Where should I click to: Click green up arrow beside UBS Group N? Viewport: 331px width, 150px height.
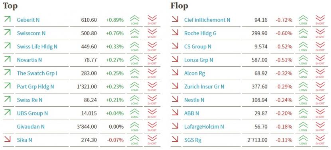pos(8,112)
